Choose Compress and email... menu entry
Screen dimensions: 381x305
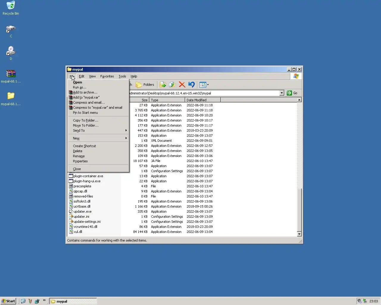pos(98,102)
